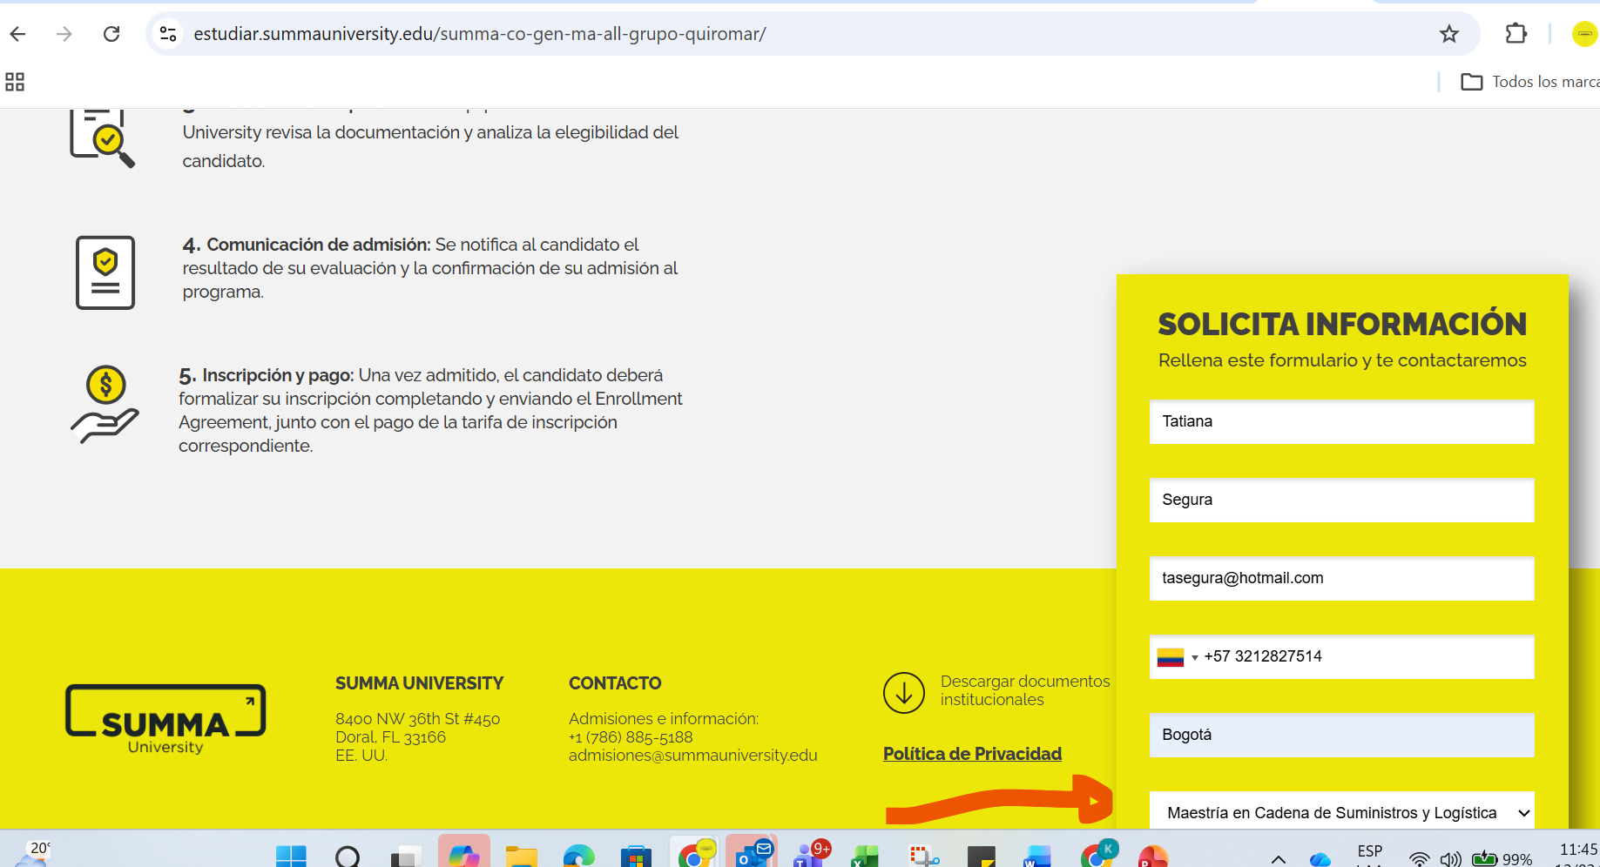Bookmark this page with the star icon
The width and height of the screenshot is (1600, 867).
point(1448,34)
